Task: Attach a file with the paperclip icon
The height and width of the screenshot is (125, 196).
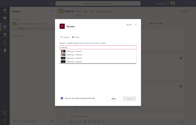Action: click(x=76, y=122)
